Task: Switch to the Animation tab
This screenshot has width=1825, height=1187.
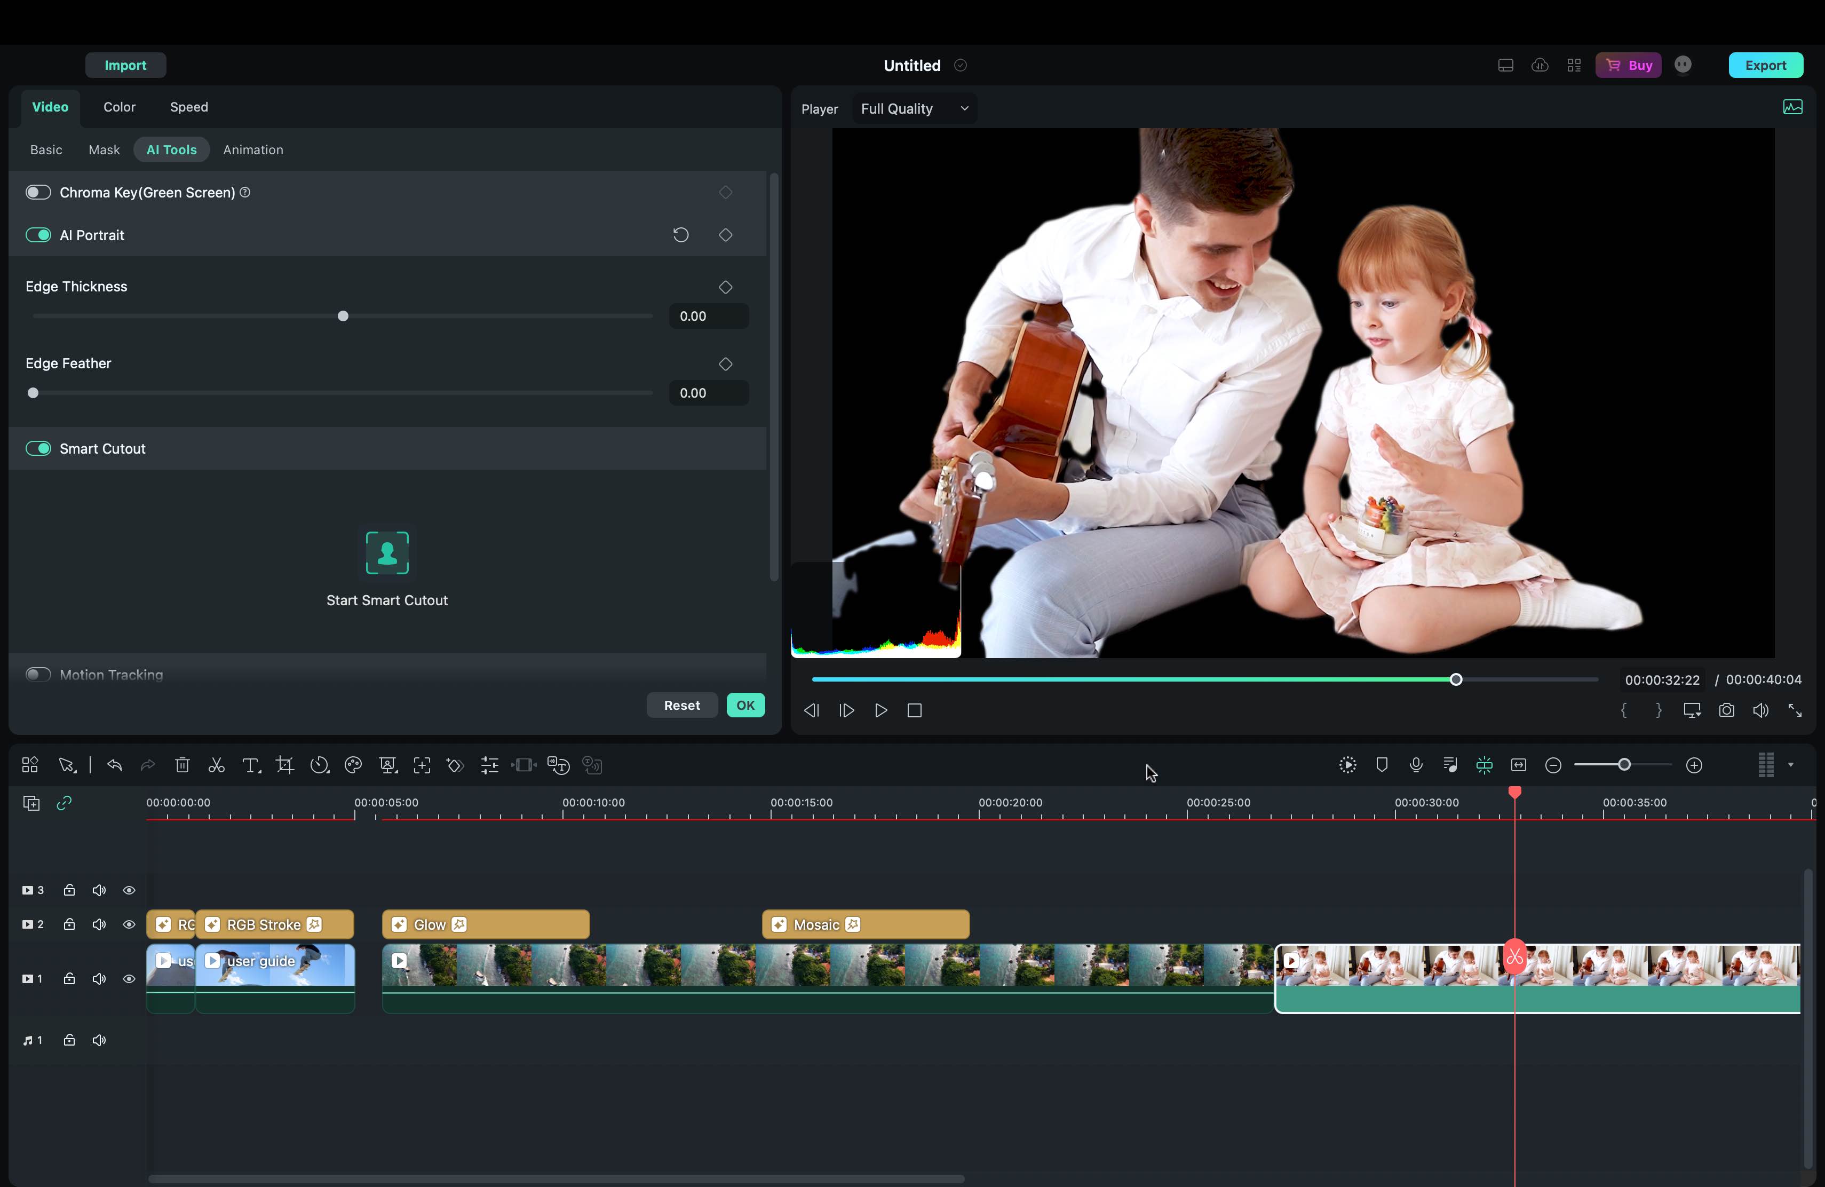Action: 253,149
